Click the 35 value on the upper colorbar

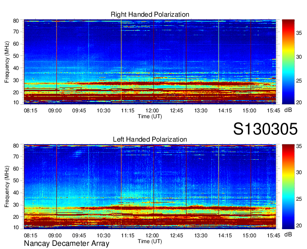(x=299, y=33)
